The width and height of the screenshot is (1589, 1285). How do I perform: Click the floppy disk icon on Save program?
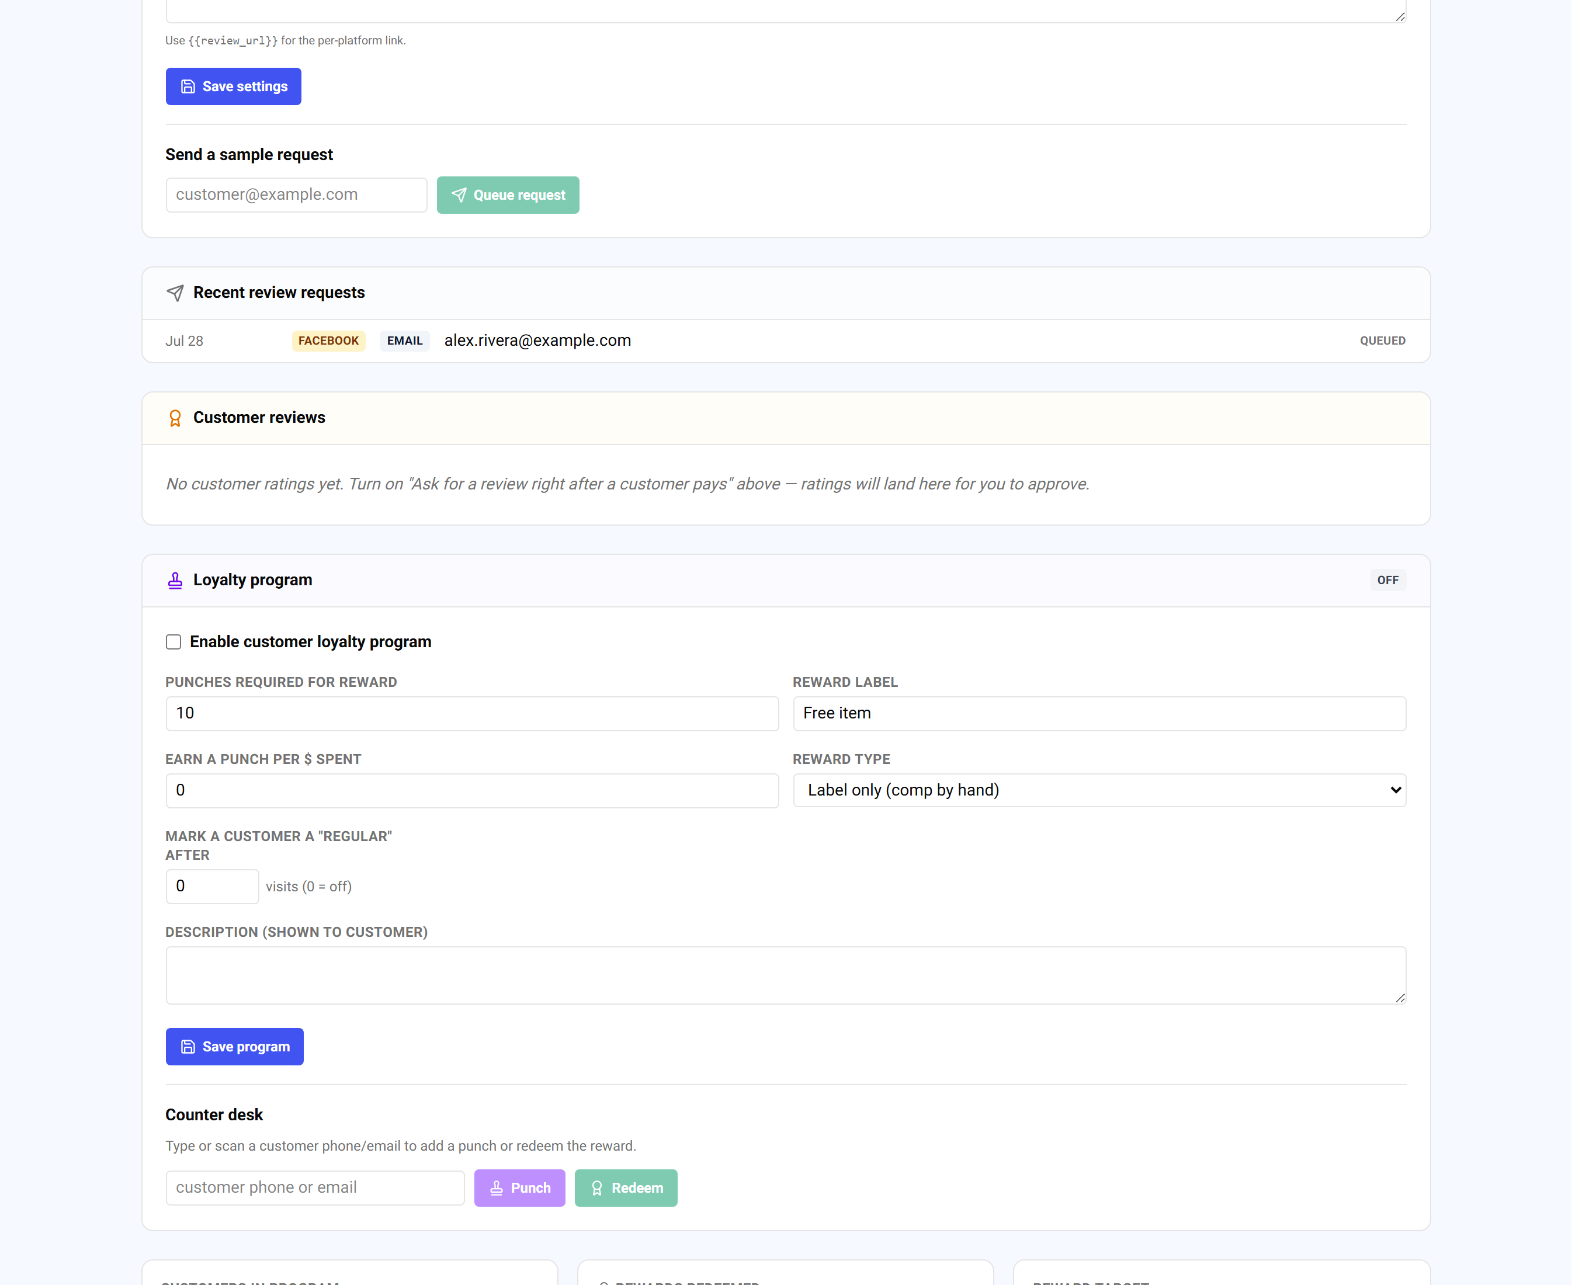click(x=188, y=1047)
